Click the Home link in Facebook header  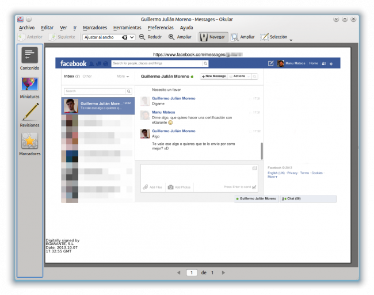(x=314, y=63)
